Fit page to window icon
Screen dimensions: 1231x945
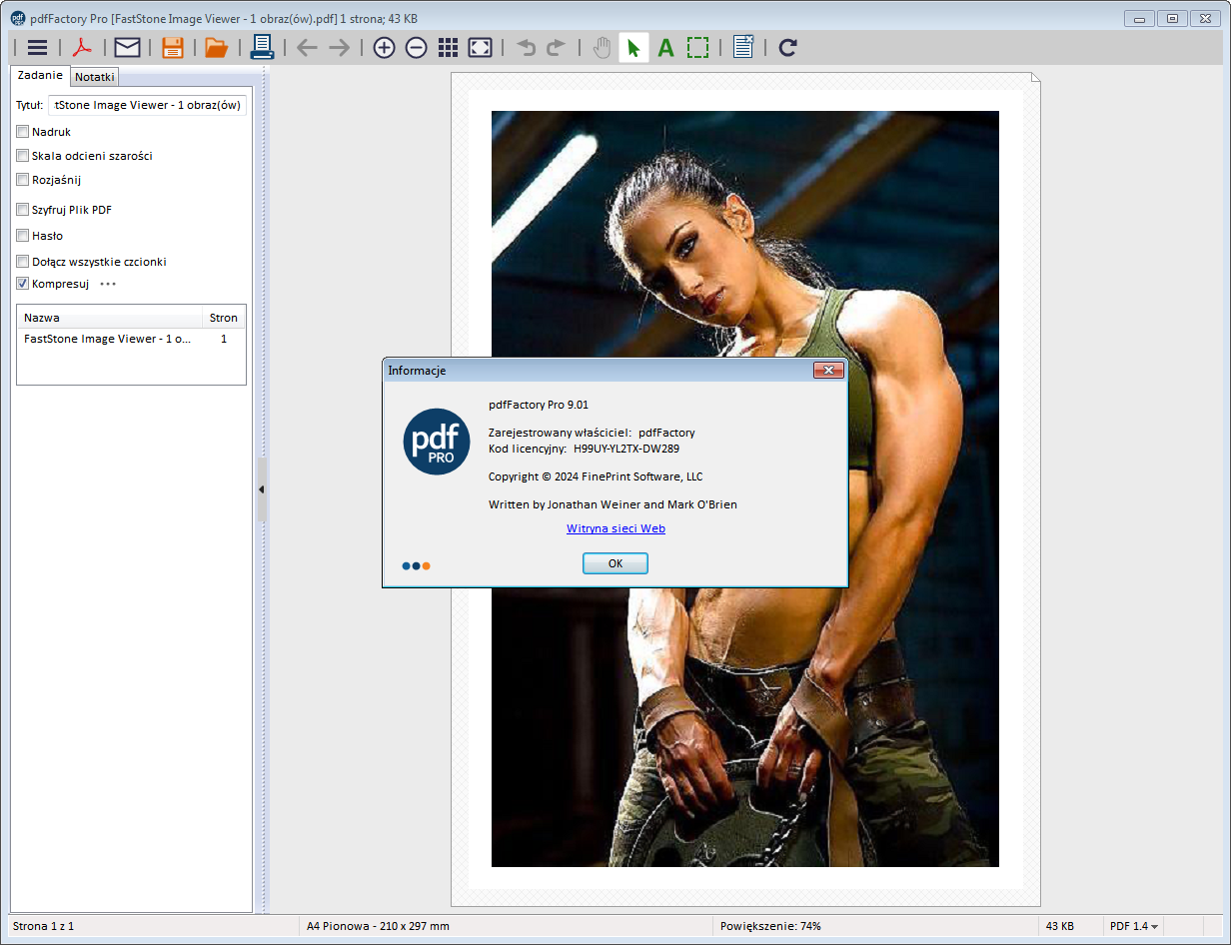coord(481,47)
